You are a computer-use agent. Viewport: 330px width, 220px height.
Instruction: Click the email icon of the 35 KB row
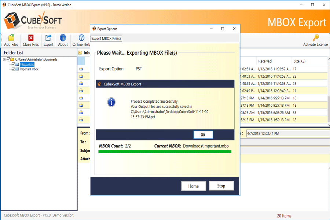[x=81, y=113]
